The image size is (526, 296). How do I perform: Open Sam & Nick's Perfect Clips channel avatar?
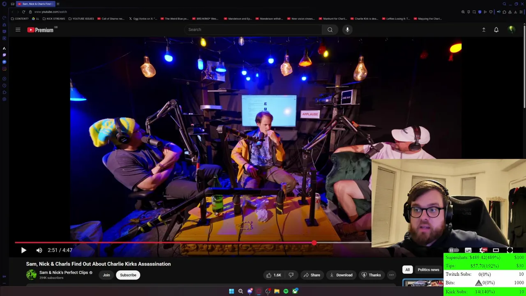[x=31, y=275]
